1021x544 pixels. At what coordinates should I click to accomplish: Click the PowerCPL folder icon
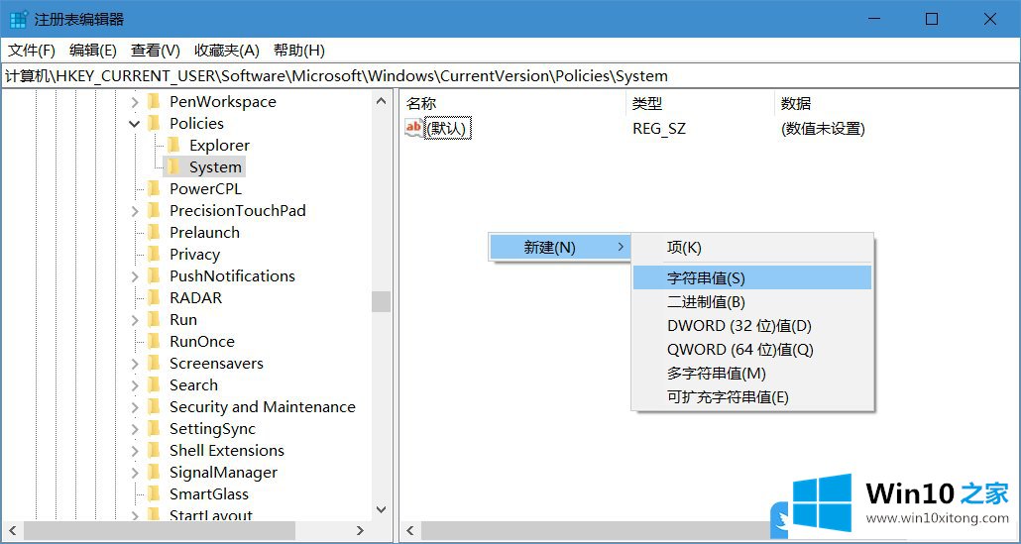[x=154, y=188]
